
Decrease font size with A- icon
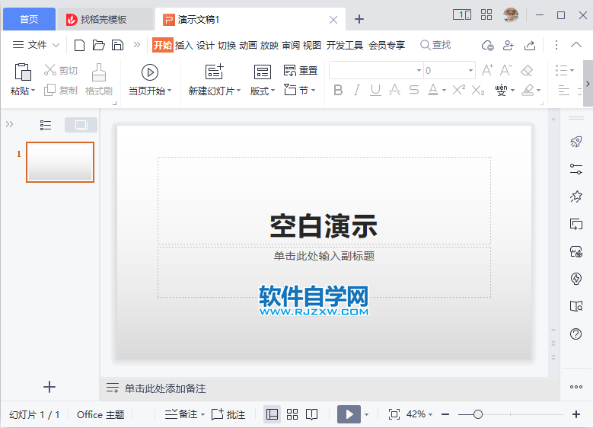pos(506,70)
